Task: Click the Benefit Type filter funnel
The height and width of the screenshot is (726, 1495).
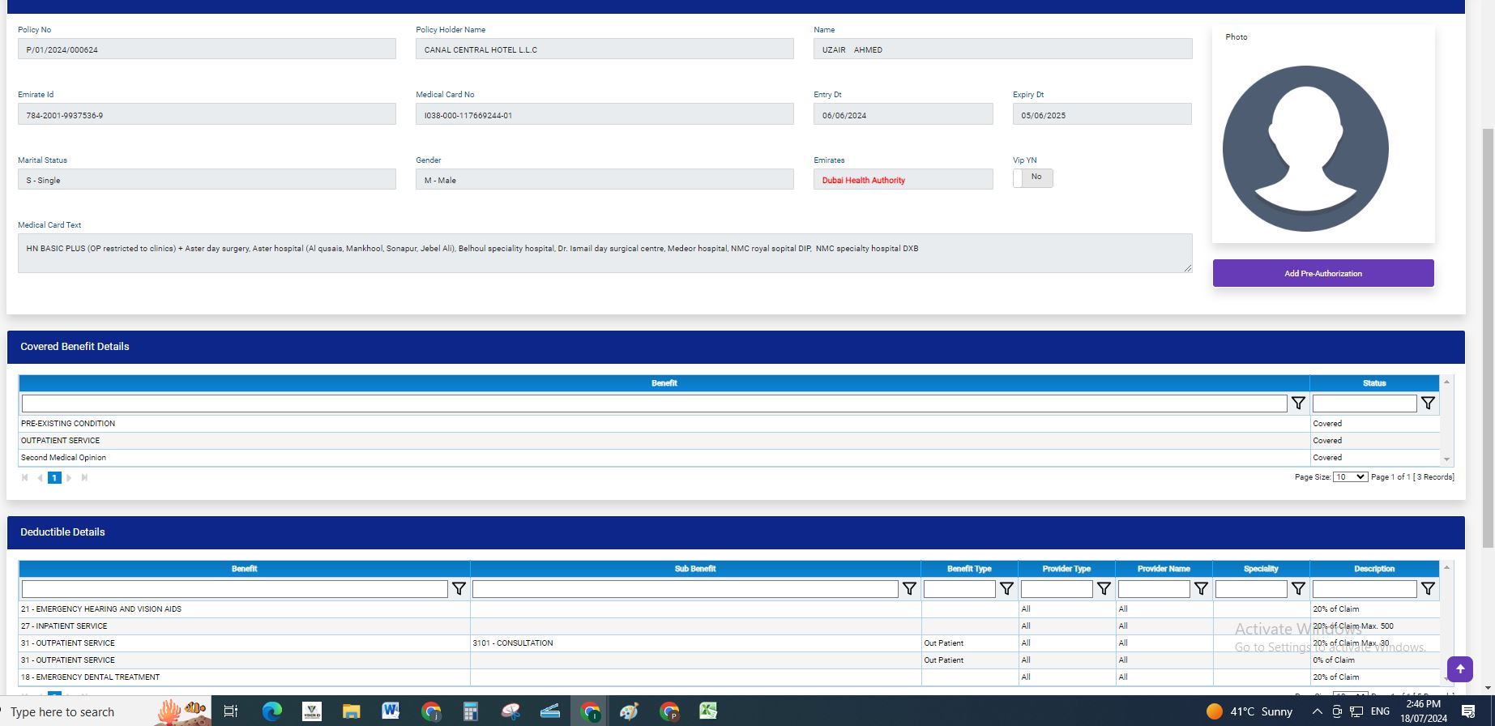Action: 1006,589
